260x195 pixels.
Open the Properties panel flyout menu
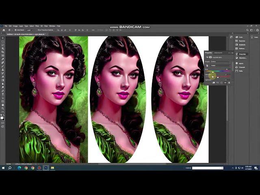(232, 53)
